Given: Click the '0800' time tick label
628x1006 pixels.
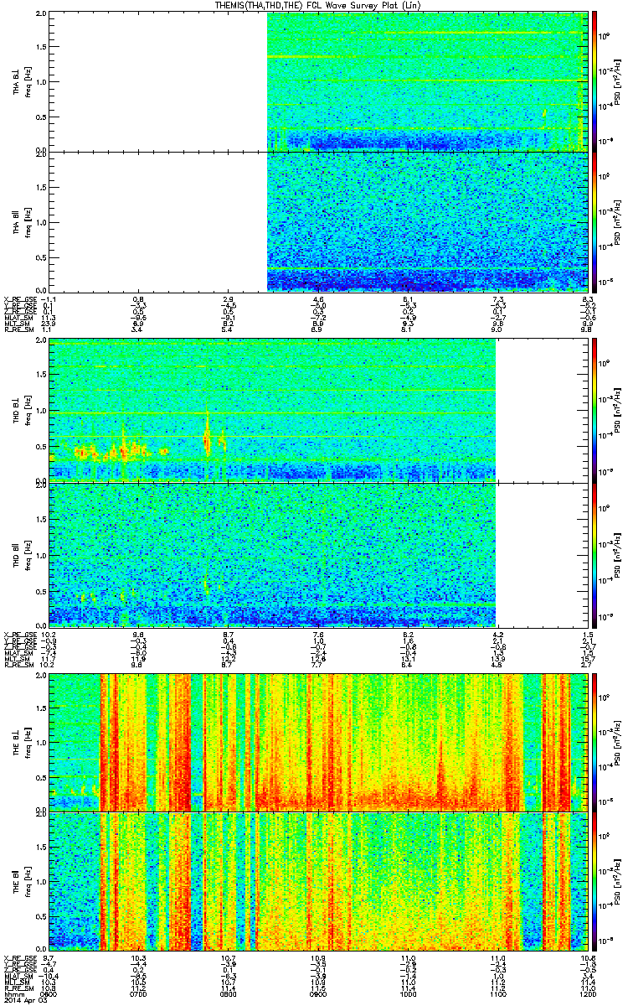Looking at the screenshot, I should (228, 993).
